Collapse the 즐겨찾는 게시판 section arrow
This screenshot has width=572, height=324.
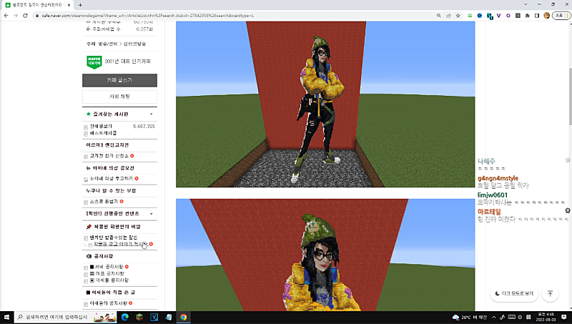151,114
